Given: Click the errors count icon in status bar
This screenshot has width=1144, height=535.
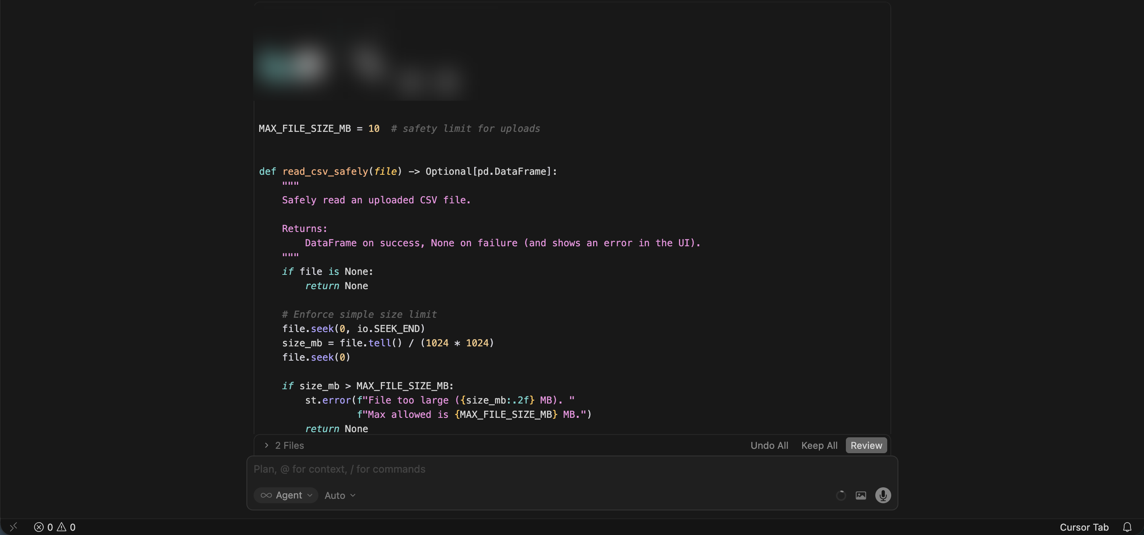Looking at the screenshot, I should tap(39, 527).
